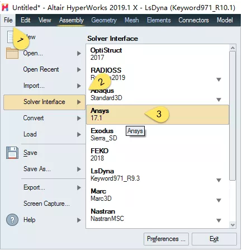Choose Exodus Sierra_SD solver interface
Screen dimensions: 242x250
[x=158, y=134]
